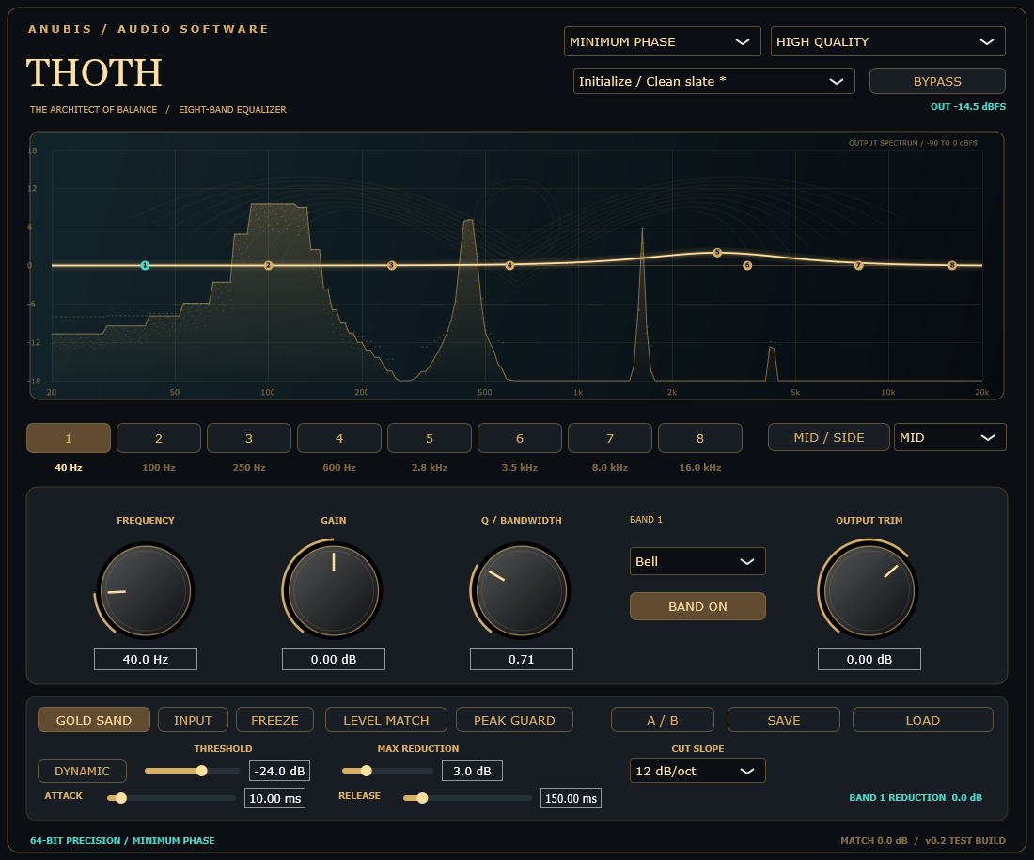Click the Release slider handle

[422, 798]
